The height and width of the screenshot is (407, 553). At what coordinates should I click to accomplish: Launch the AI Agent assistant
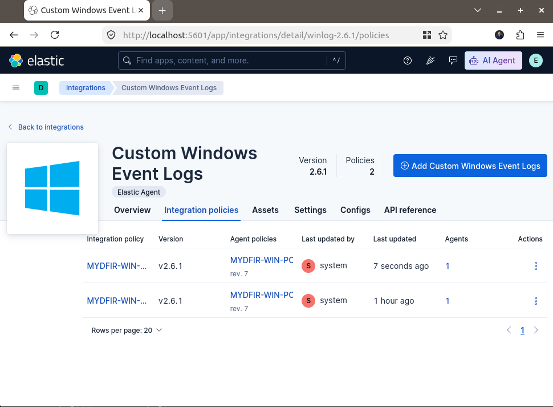(493, 61)
